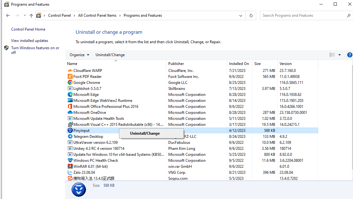Click the Cloudflare, Inc. publisher cell

tap(181, 70)
